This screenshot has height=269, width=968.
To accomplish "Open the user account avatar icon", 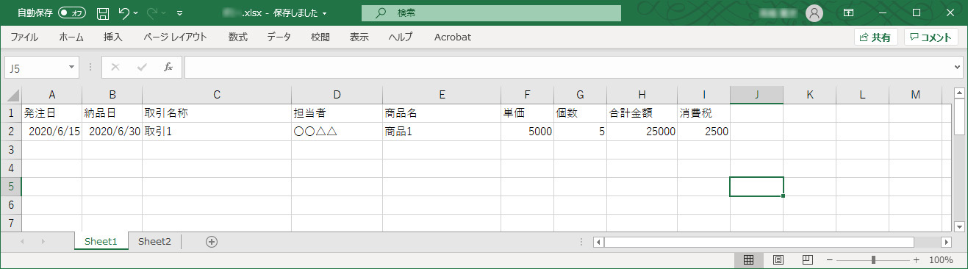I will (x=814, y=13).
